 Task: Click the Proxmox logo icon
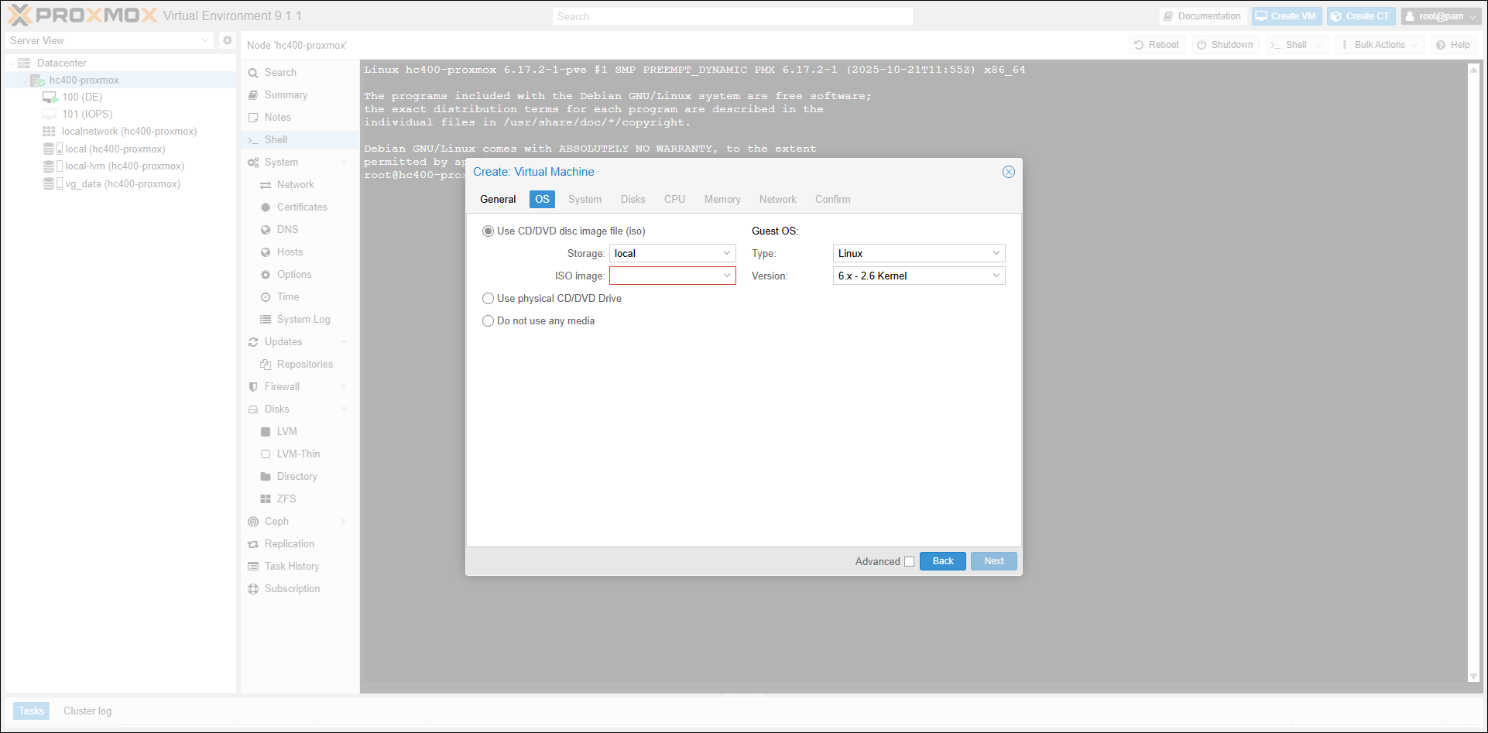tap(20, 15)
